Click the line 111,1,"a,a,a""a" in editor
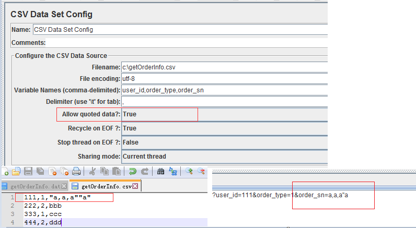 57,197
